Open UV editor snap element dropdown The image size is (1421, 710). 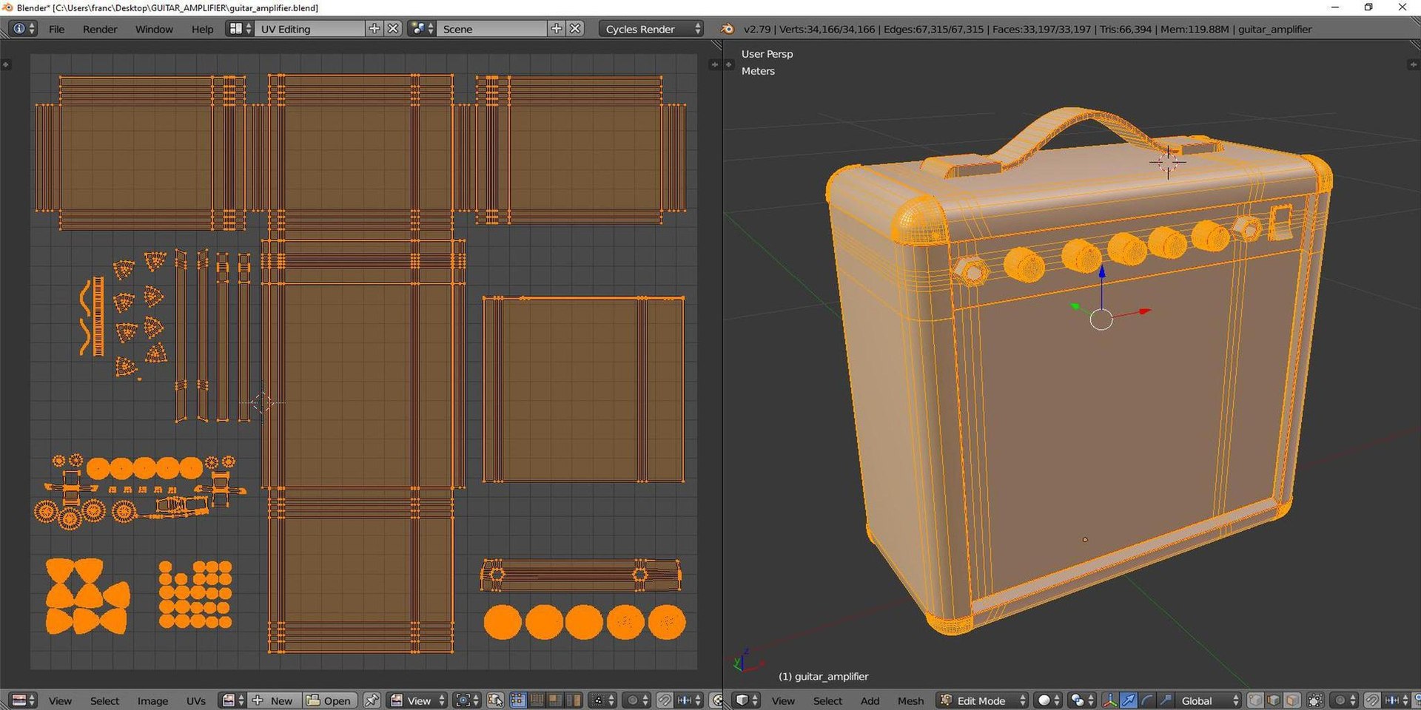pyautogui.click(x=688, y=700)
